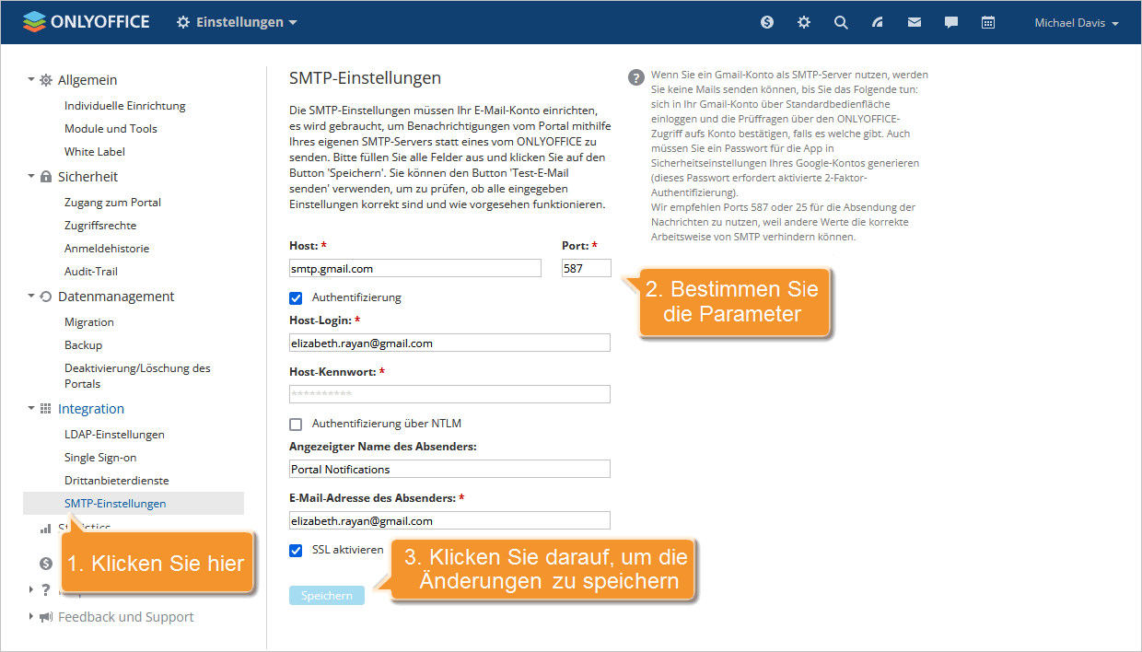Click the Feedback und Support heading
1142x652 pixels.
[x=126, y=617]
